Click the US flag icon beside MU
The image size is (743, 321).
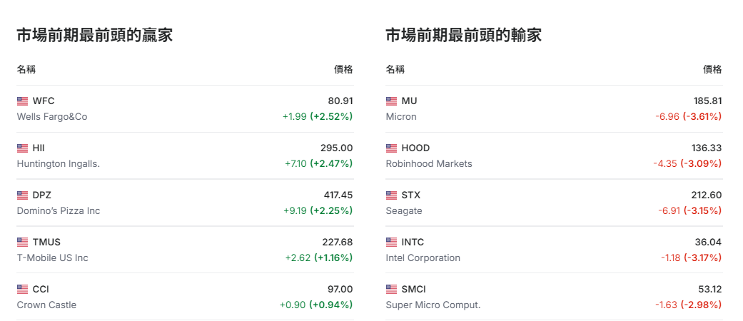point(391,101)
